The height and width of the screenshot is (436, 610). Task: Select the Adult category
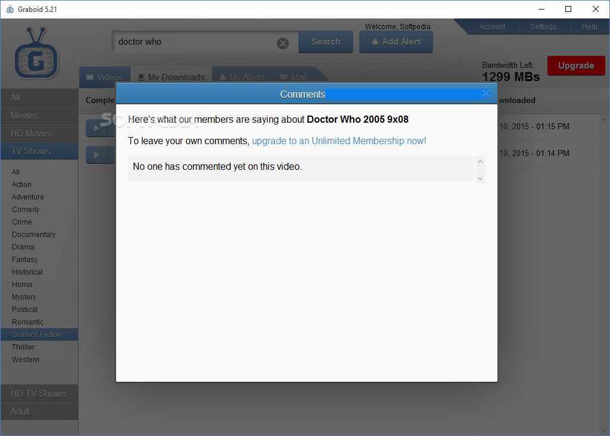tap(39, 412)
